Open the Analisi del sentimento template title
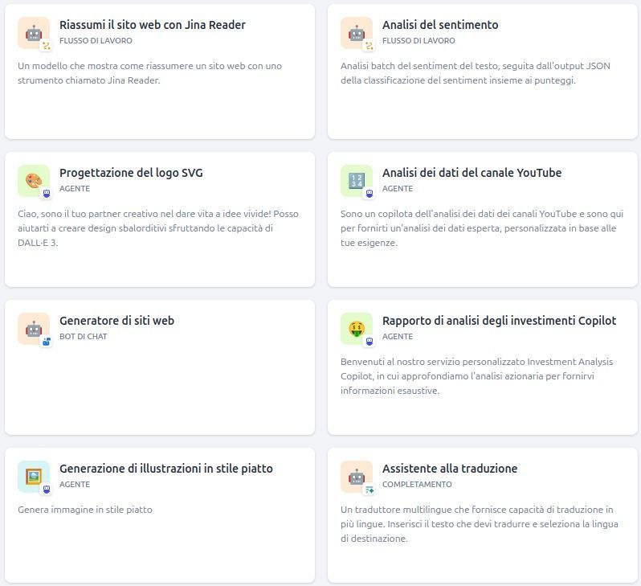This screenshot has height=586, width=641. click(440, 25)
